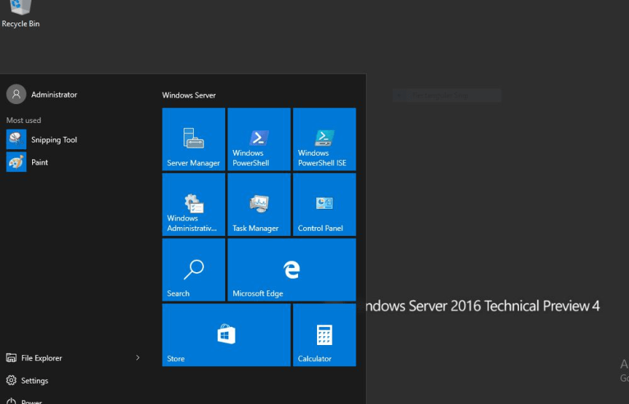Open Administrator account menu
629x404 pixels.
click(54, 95)
